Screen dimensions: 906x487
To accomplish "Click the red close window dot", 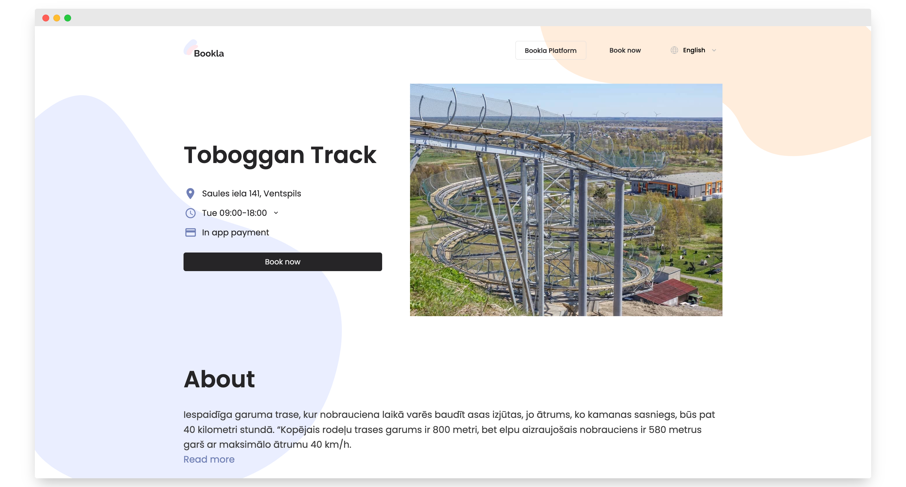I will (x=46, y=18).
